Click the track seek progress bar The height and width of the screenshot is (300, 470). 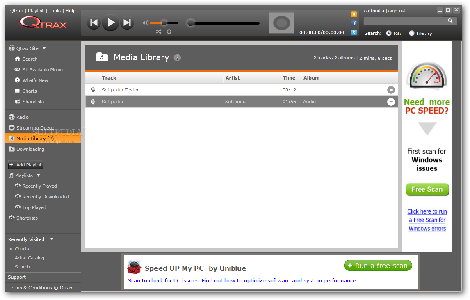tap(223, 23)
